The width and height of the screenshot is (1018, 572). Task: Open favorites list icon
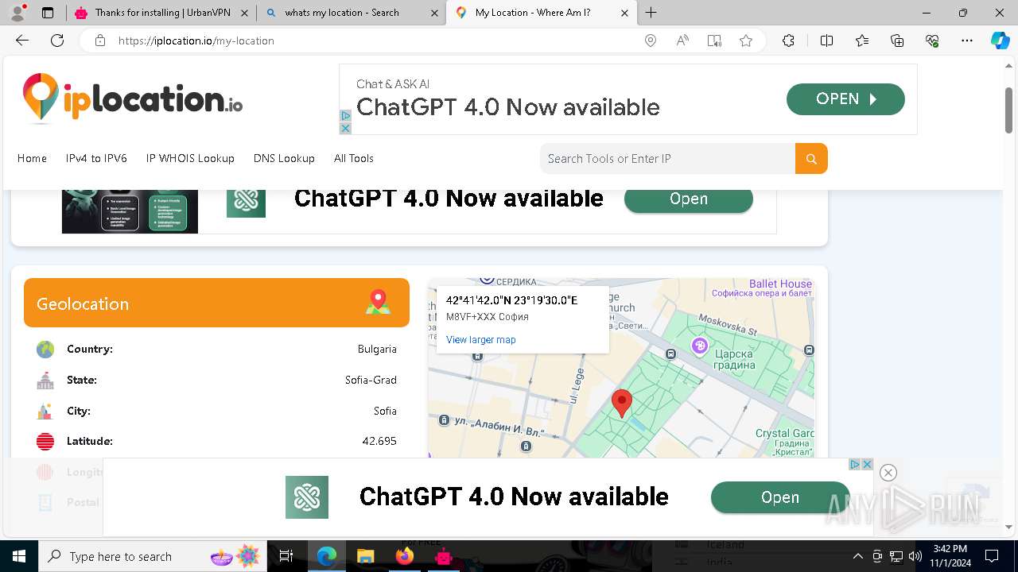tap(862, 41)
